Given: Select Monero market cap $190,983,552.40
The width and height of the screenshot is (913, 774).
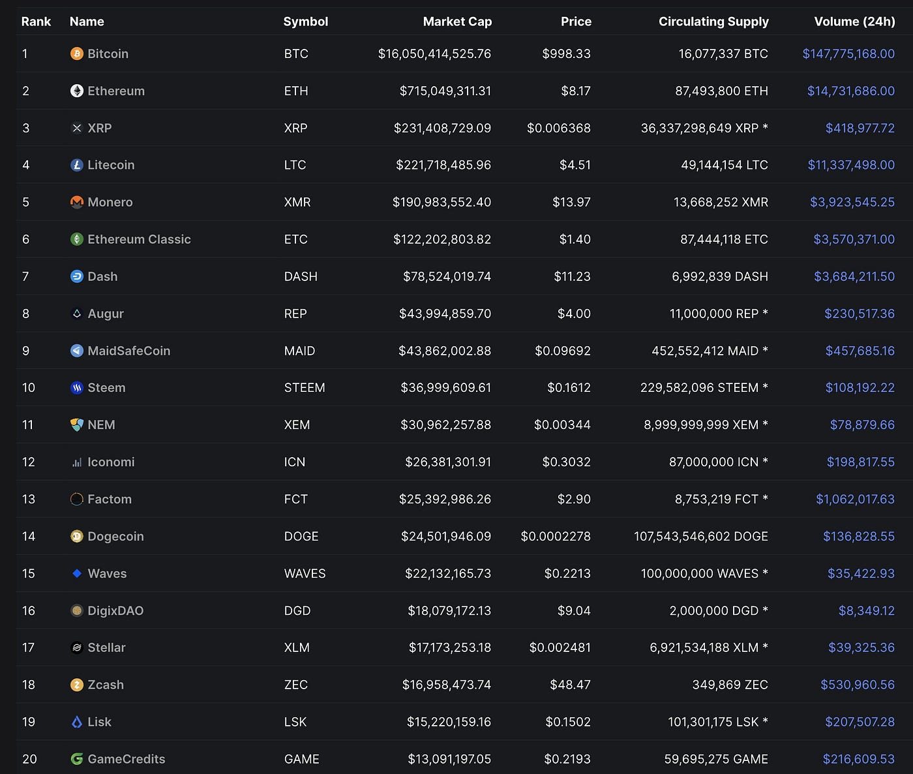Looking at the screenshot, I should click(x=442, y=202).
